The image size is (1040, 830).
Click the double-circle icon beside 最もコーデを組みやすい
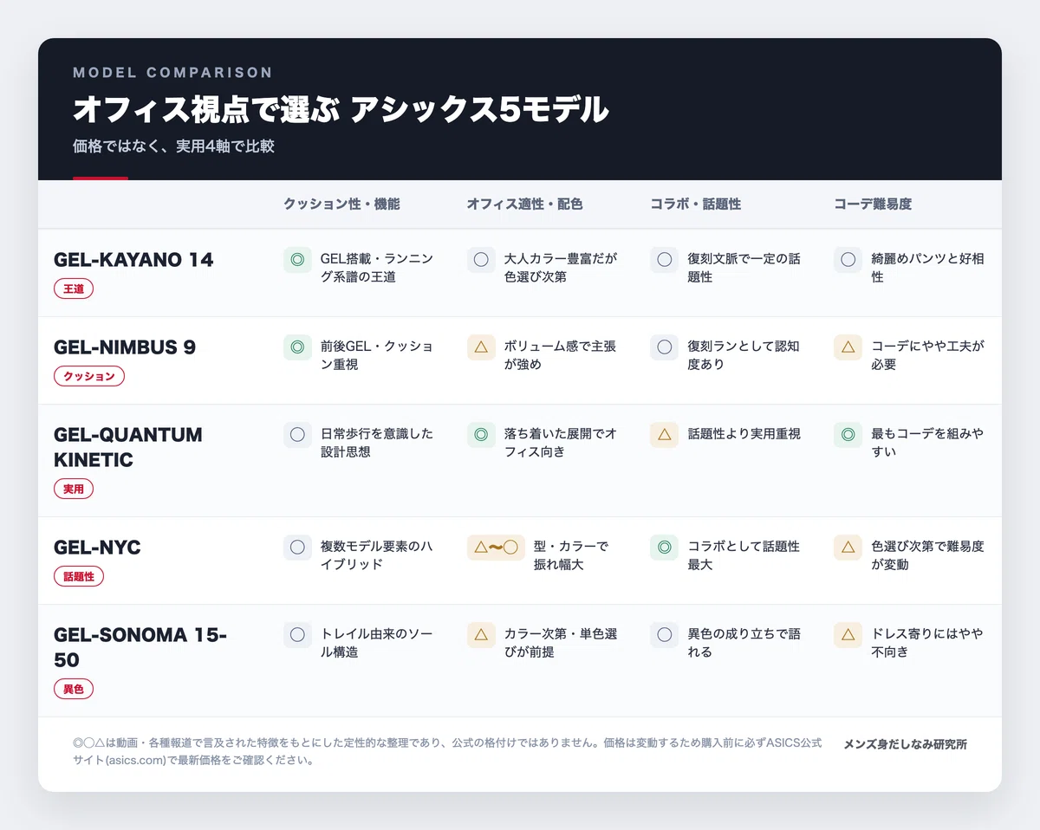[x=848, y=434]
